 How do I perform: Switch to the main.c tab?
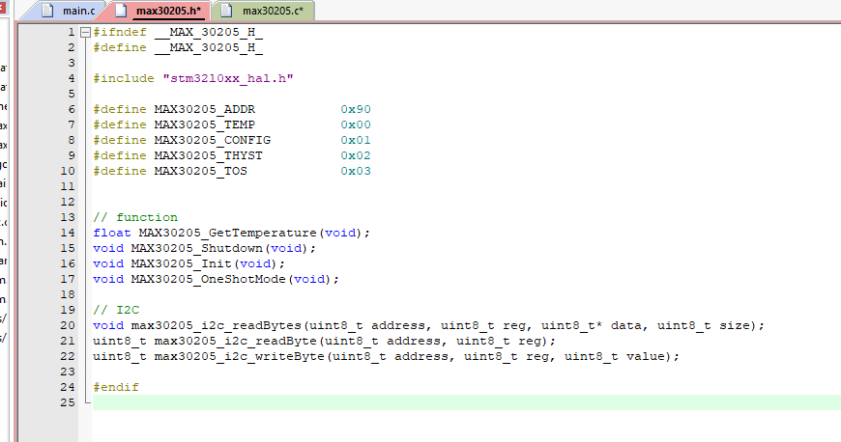[77, 12]
